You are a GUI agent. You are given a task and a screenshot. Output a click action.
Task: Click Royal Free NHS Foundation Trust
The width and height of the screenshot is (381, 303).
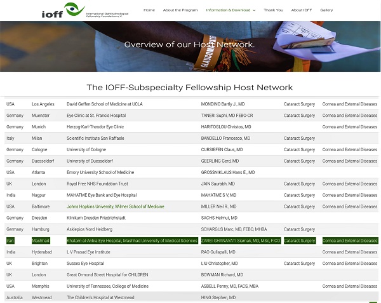[97, 184]
